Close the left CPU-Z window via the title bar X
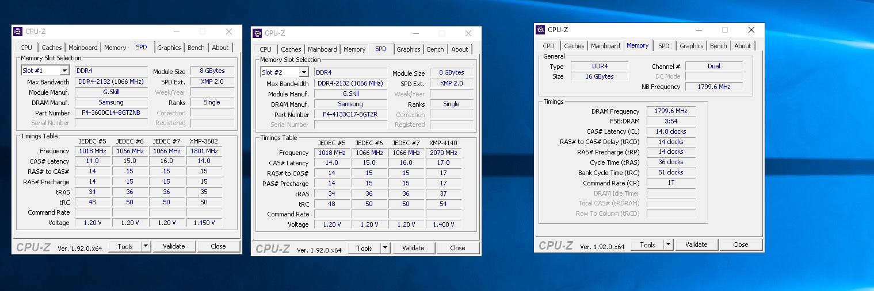The width and height of the screenshot is (874, 291). click(229, 32)
